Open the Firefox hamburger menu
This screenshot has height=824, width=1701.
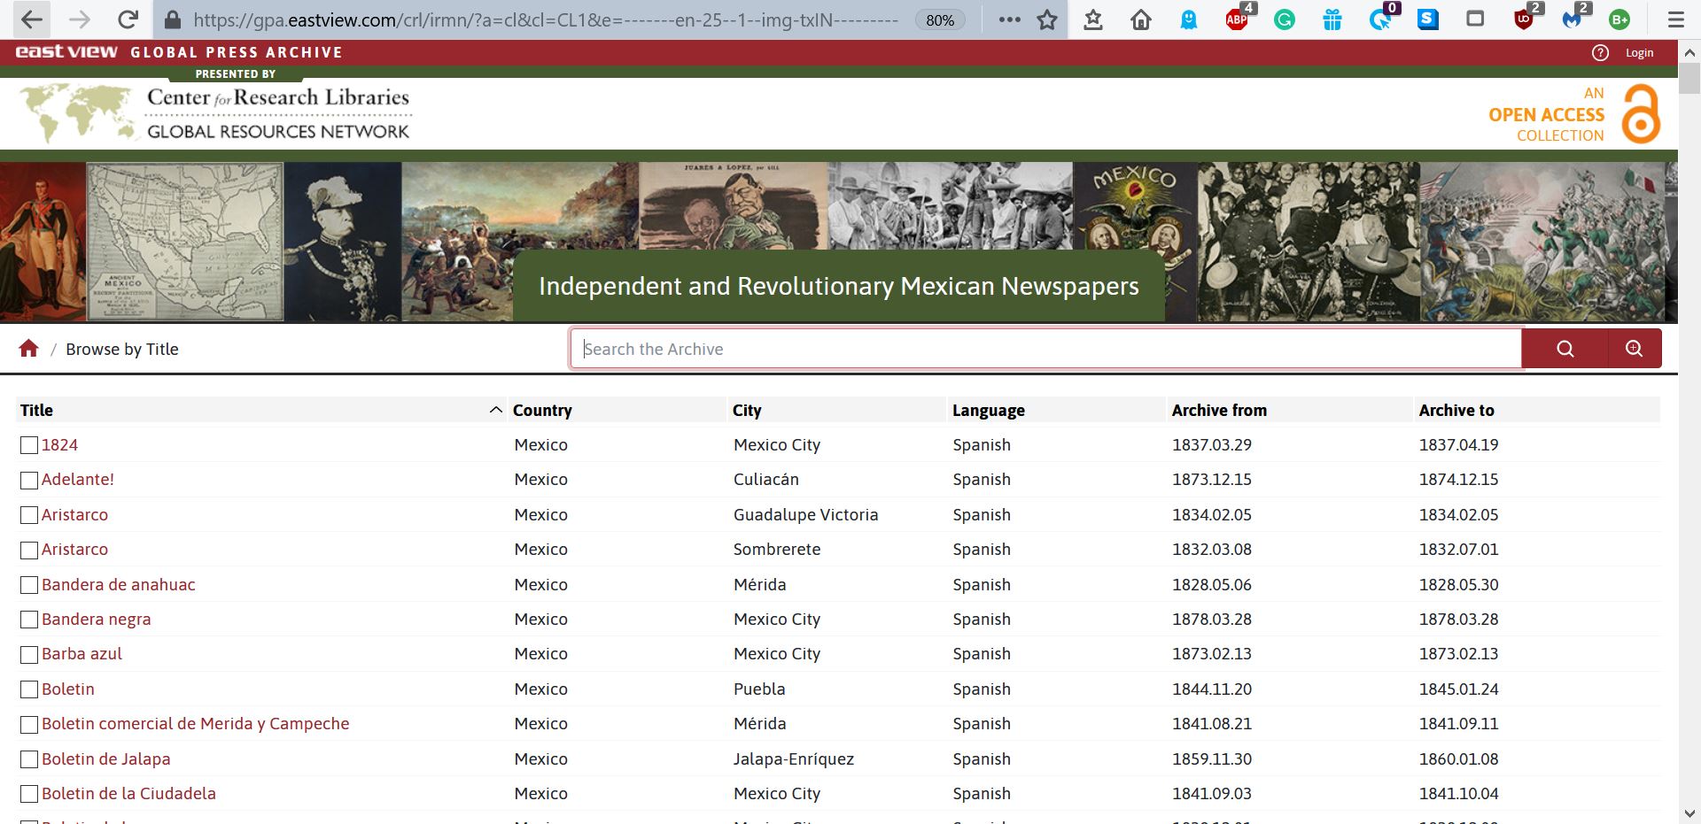[1675, 19]
